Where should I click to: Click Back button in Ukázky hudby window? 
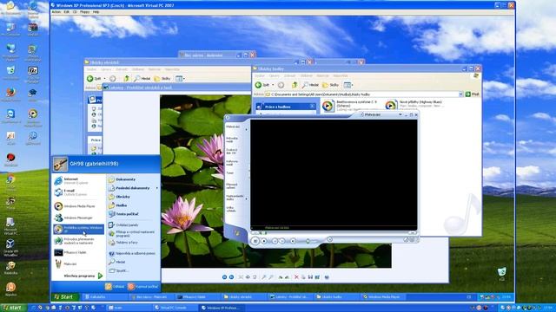point(262,85)
